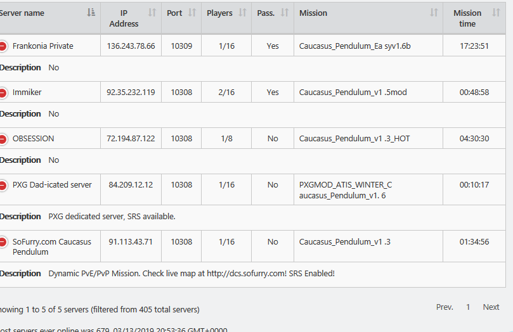Sort by Pass. column arrows
The width and height of the screenshot is (513, 332).
(x=285, y=13)
